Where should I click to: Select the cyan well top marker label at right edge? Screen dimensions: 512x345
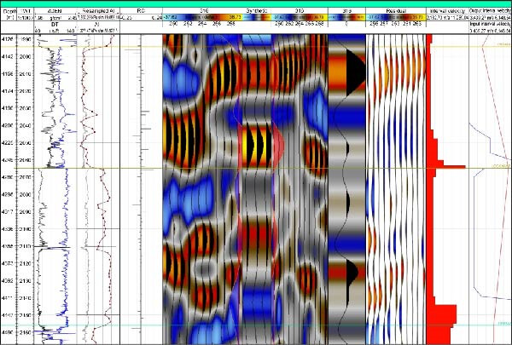(503, 323)
